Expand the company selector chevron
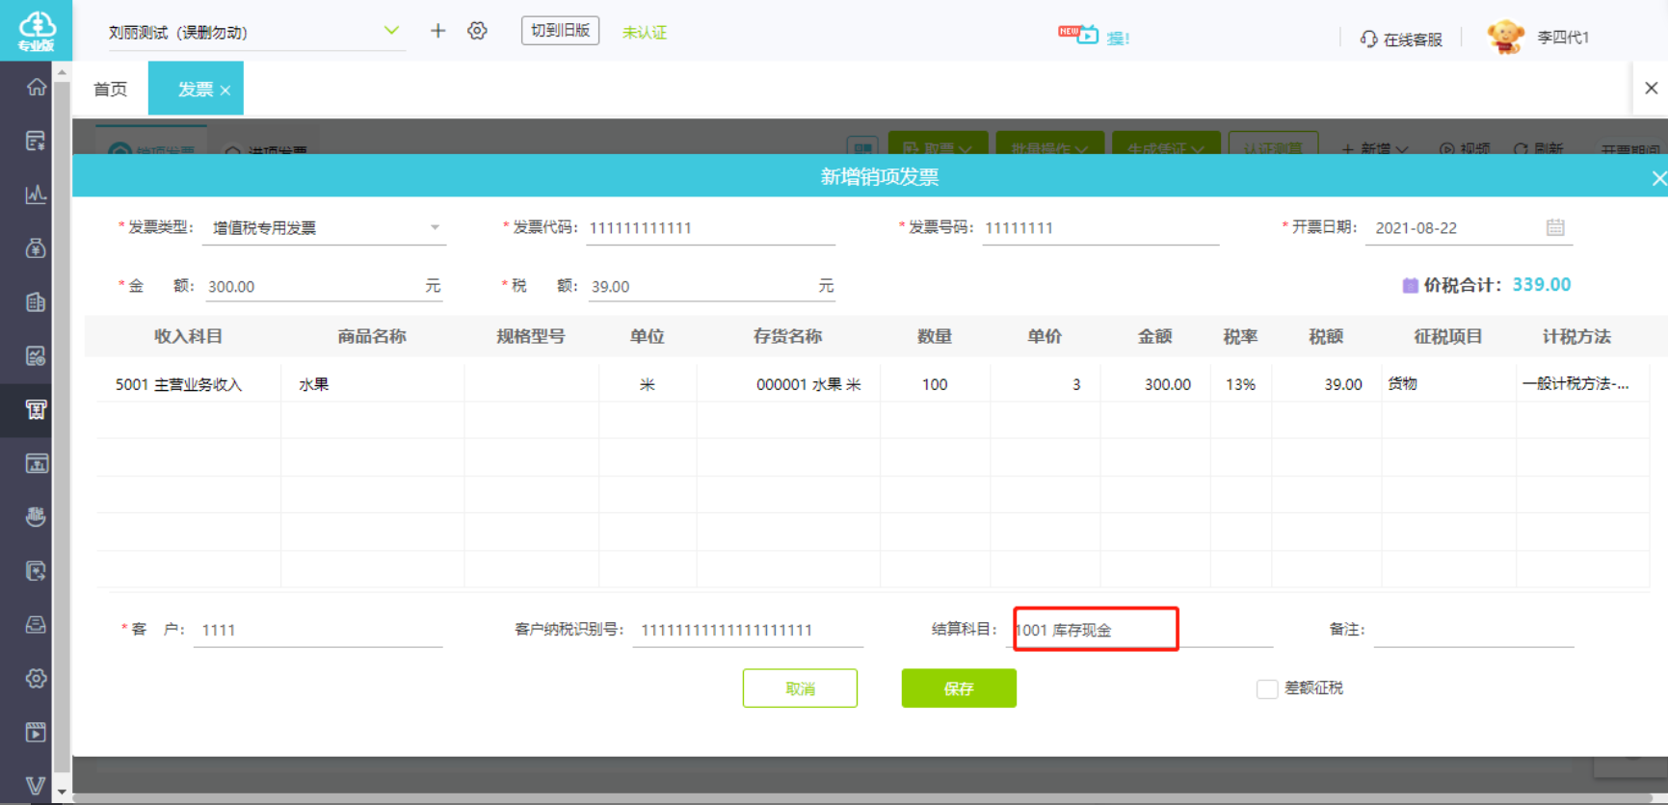Image resolution: width=1668 pixels, height=805 pixels. [x=391, y=31]
